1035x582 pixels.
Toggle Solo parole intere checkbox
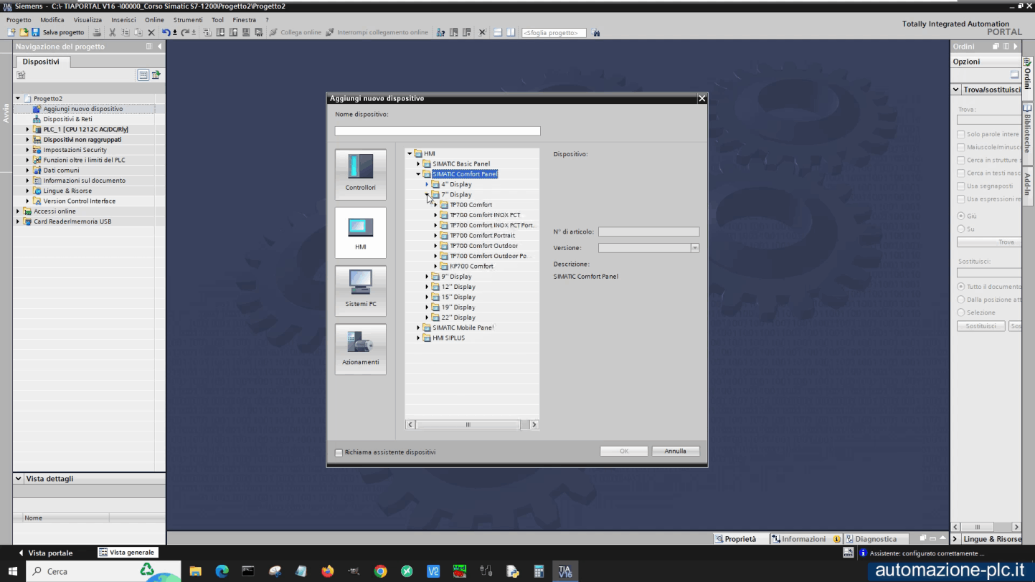point(961,134)
